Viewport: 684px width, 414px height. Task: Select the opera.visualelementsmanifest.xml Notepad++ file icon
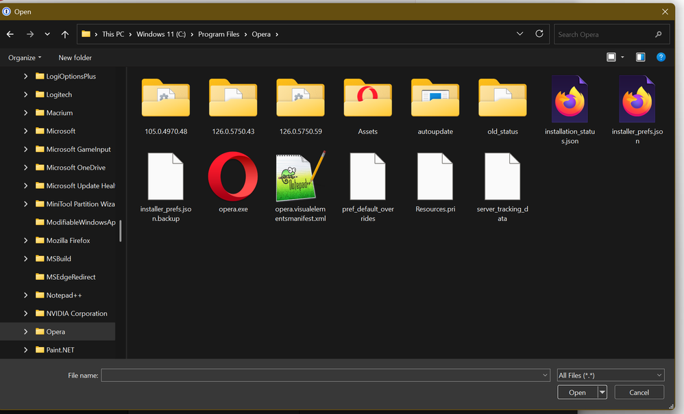(x=300, y=177)
